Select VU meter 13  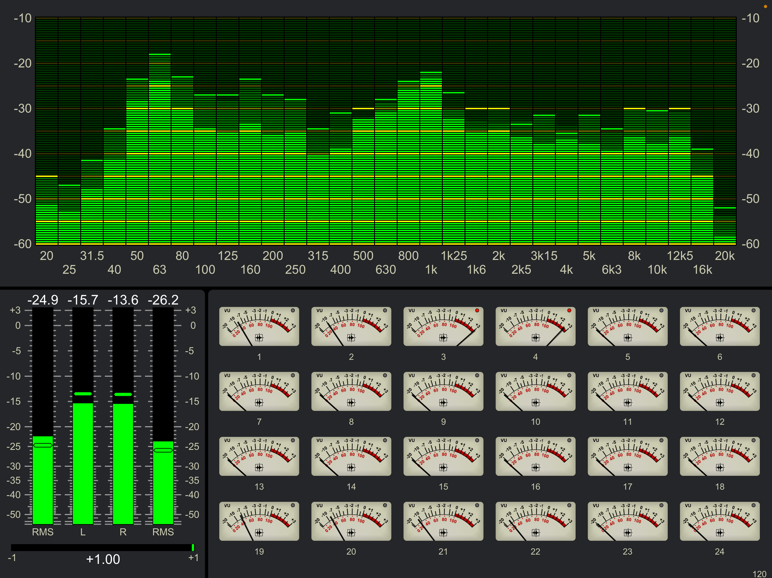pyautogui.click(x=259, y=456)
